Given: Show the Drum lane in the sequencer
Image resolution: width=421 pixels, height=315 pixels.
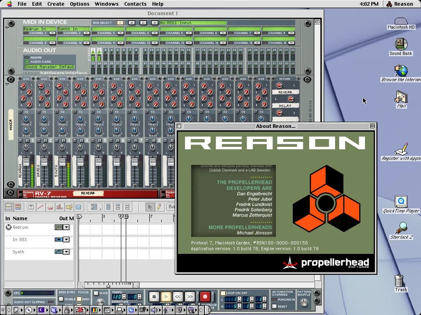Looking at the screenshot, I should click(x=50, y=208).
